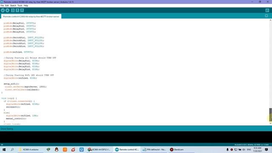The width and height of the screenshot is (272, 153).
Task: Switch to the Remote-control Arduino taskbar window
Action: [127, 150]
